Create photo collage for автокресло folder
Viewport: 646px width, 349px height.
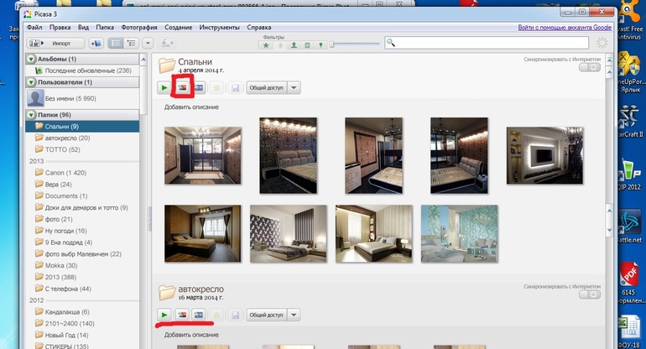181,315
